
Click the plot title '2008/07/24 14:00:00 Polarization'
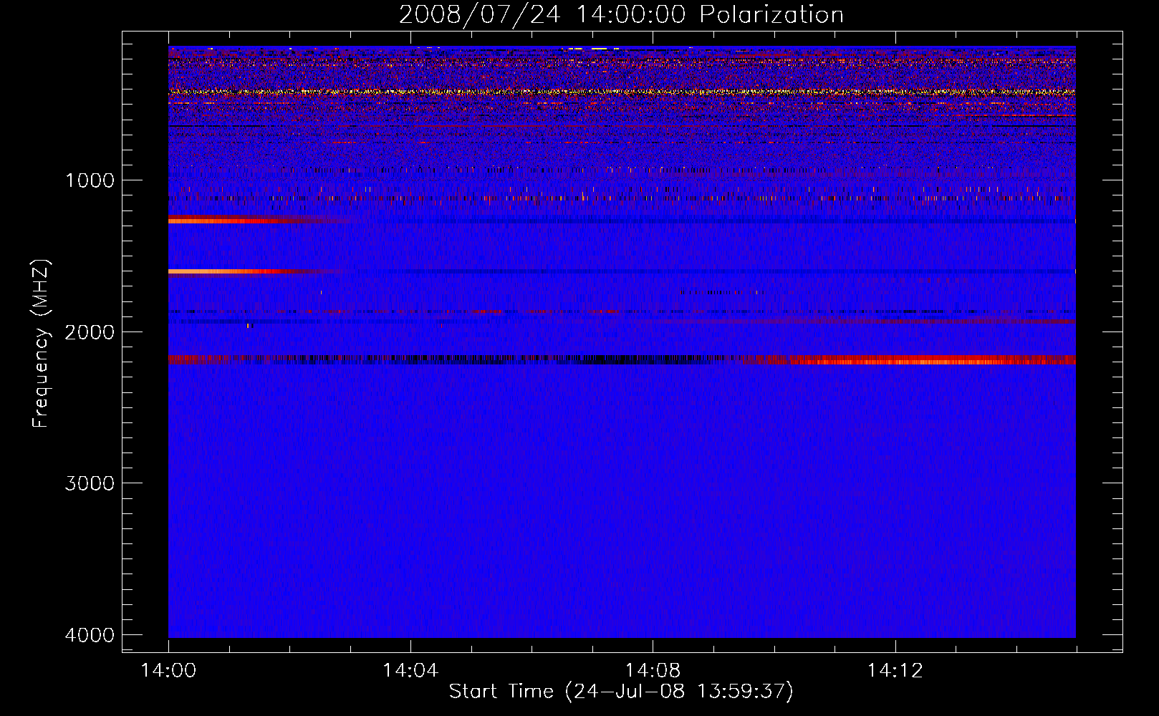pos(621,14)
